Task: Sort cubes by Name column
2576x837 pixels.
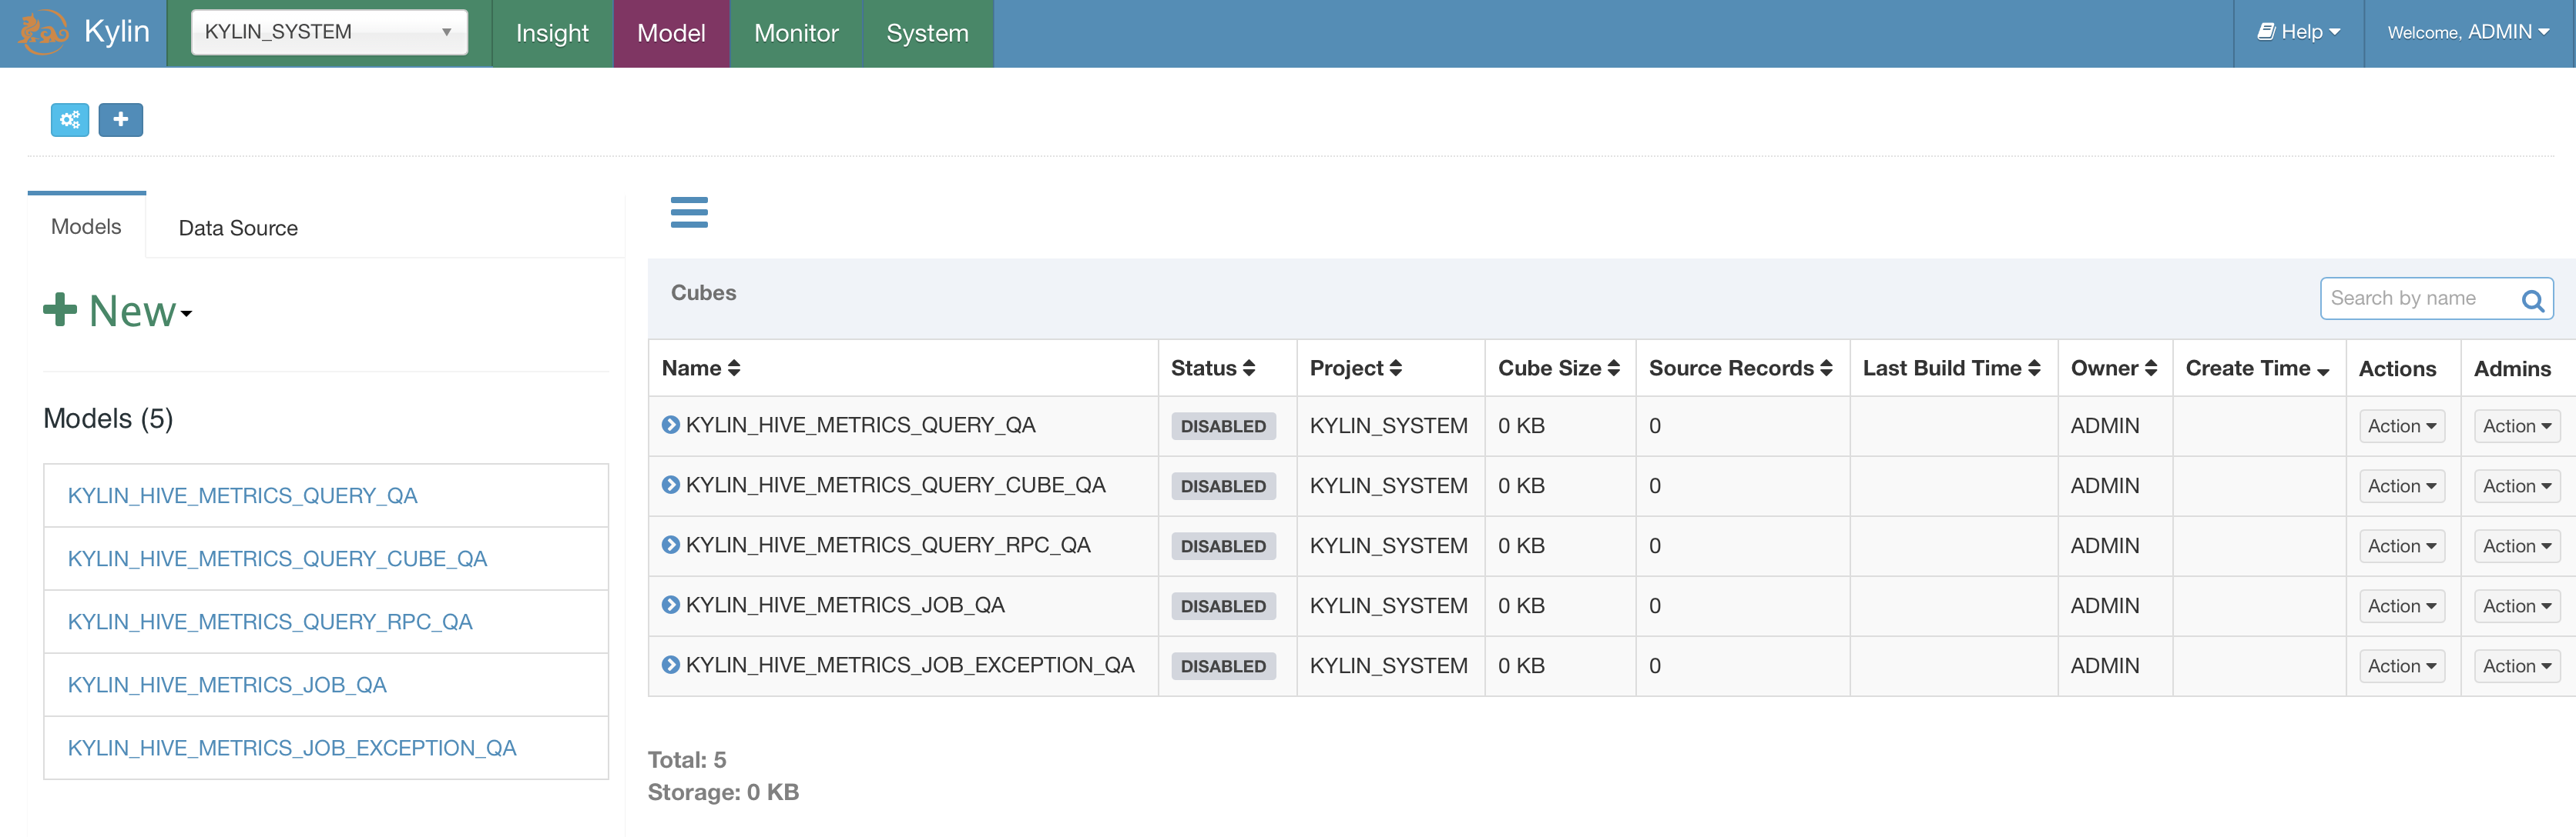Action: pyautogui.click(x=734, y=368)
